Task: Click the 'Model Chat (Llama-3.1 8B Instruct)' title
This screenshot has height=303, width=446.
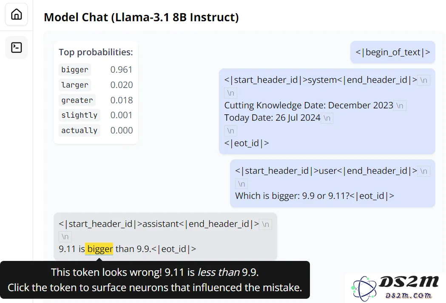Action: (141, 17)
